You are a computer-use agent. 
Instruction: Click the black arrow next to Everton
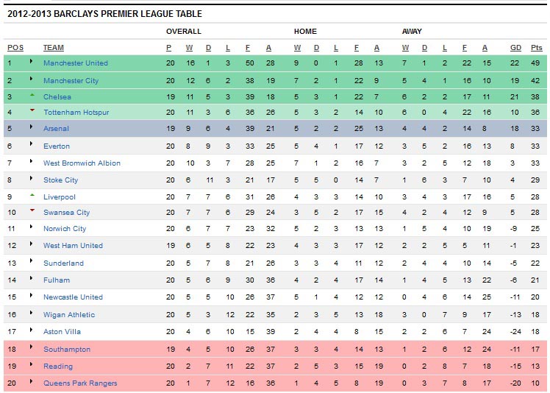[31, 144]
